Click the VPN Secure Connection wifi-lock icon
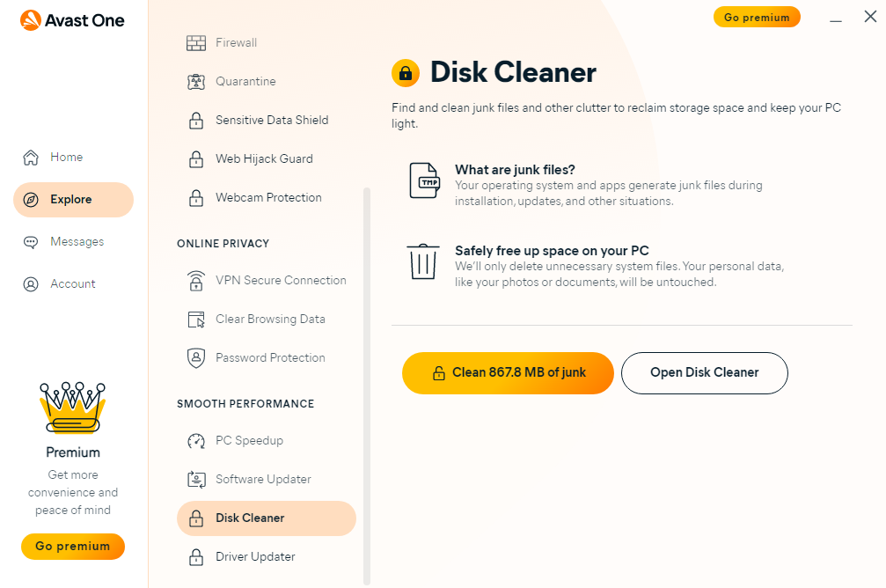This screenshot has width=886, height=588. [196, 281]
